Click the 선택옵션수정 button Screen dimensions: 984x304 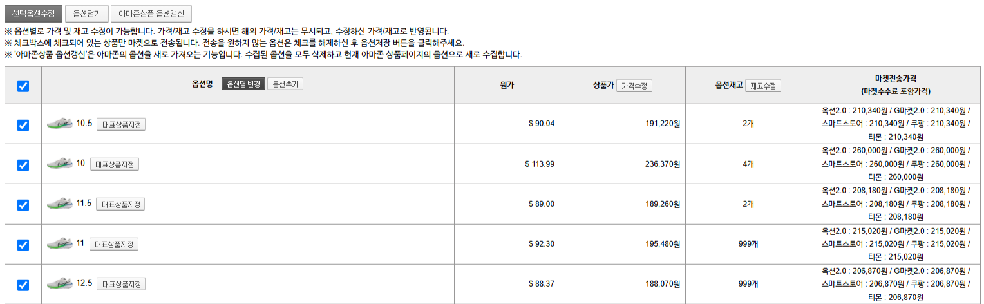click(x=33, y=14)
